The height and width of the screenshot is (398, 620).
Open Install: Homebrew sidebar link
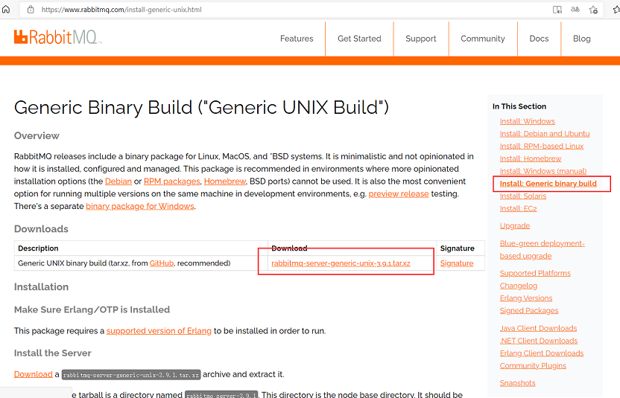click(x=531, y=158)
